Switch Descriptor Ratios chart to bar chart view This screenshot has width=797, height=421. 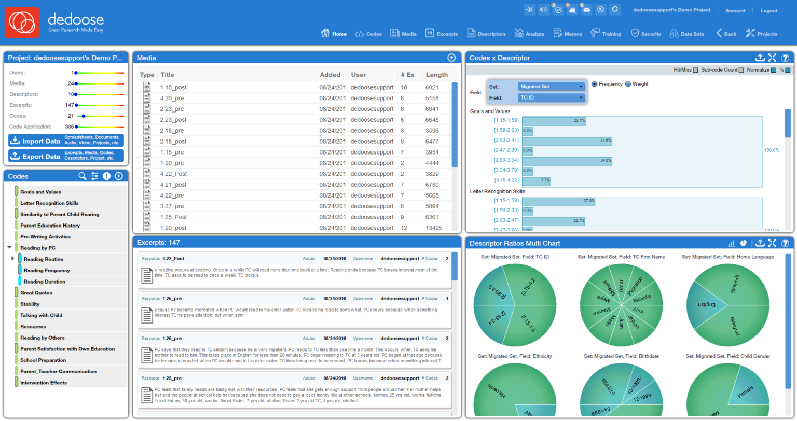click(x=731, y=243)
